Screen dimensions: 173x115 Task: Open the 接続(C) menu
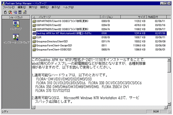44,7
